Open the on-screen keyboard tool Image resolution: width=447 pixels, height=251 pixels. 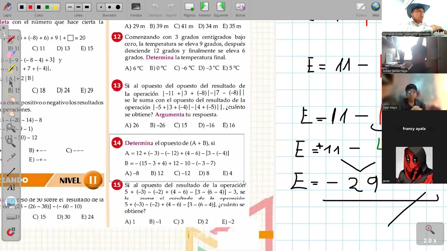[11, 217]
